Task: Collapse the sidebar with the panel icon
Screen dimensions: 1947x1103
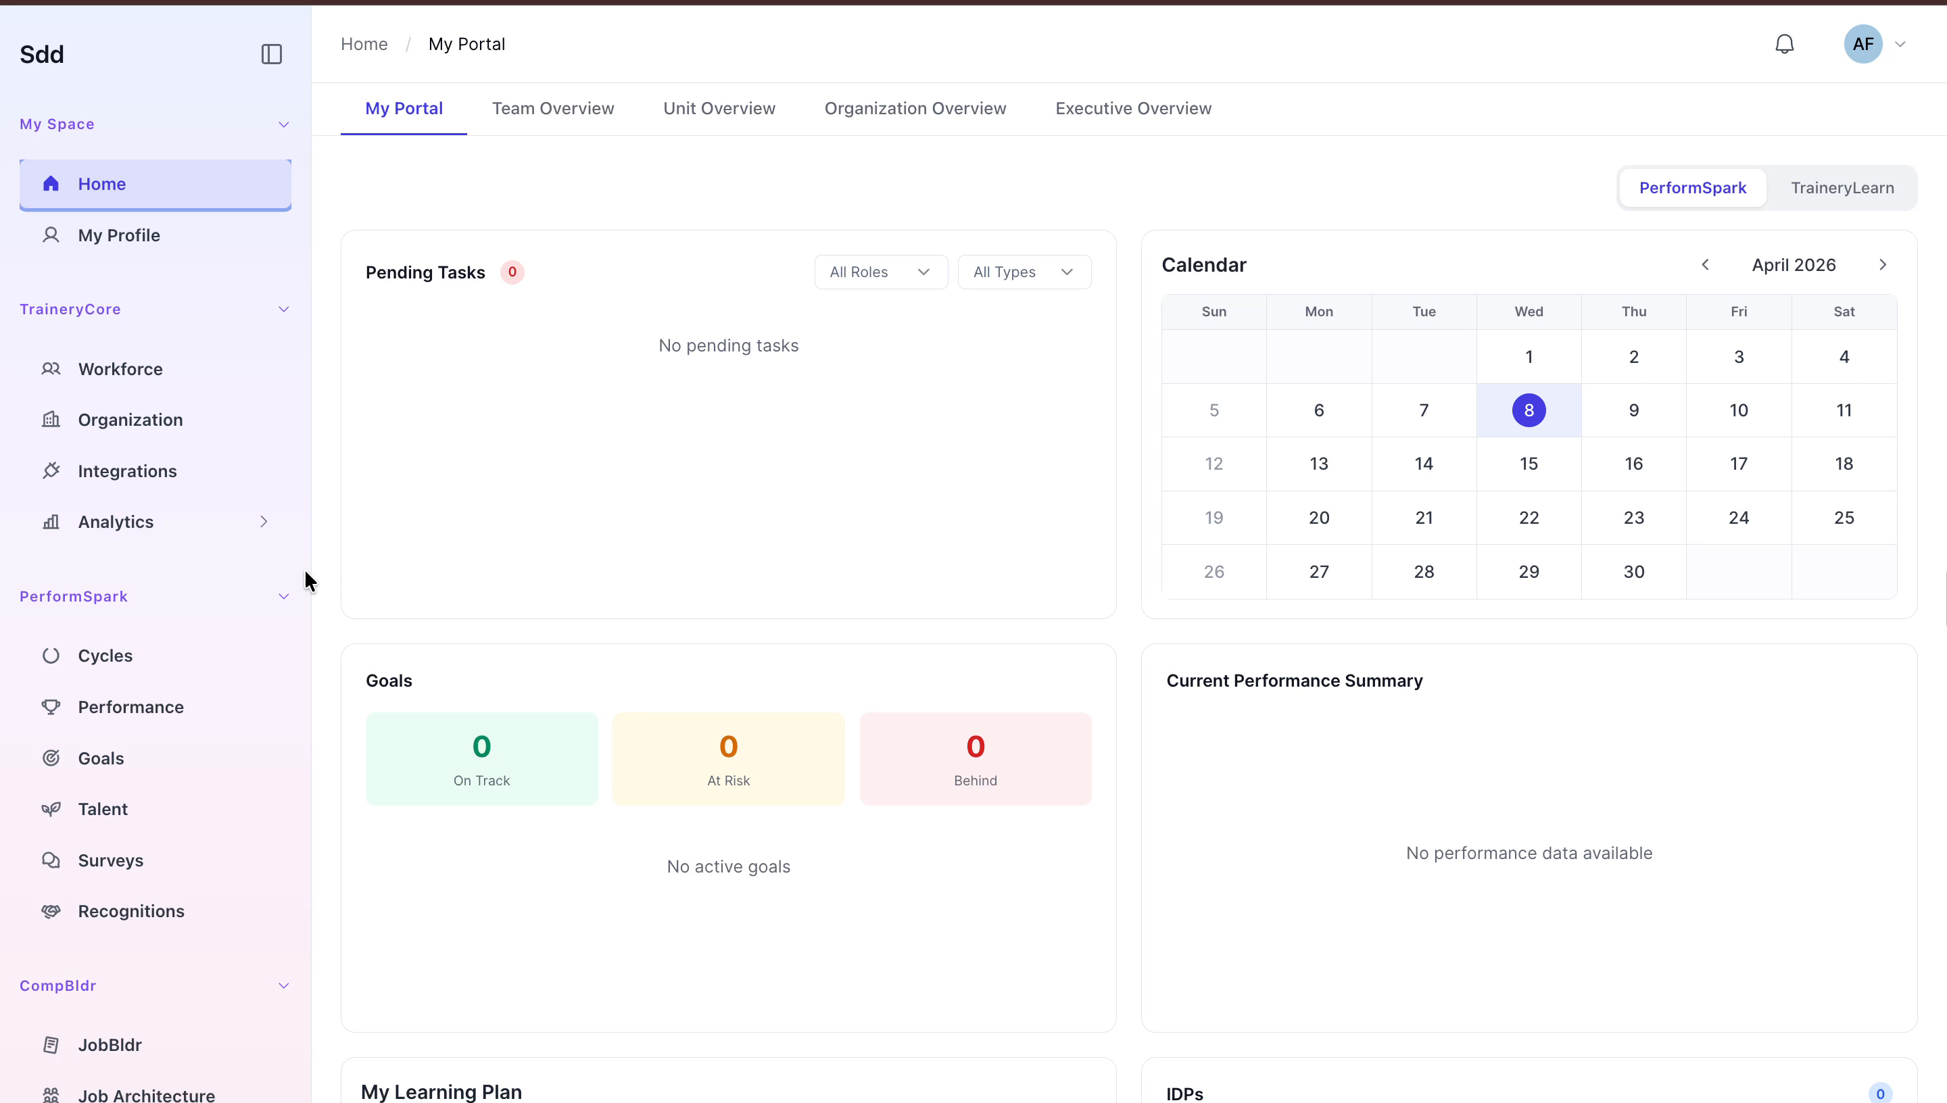Action: point(271,54)
